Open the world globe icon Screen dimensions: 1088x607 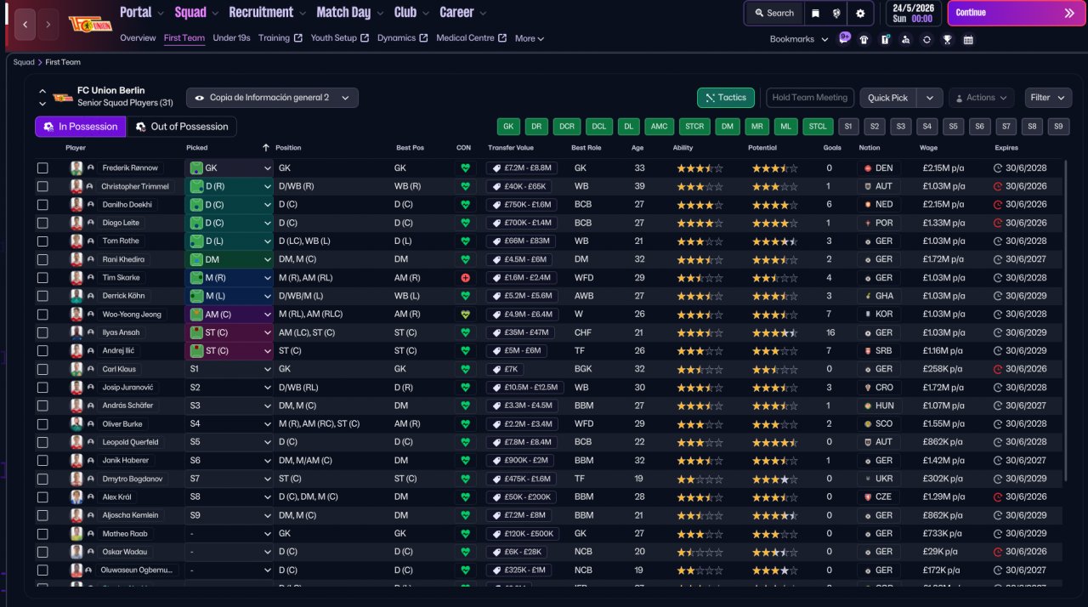click(837, 13)
